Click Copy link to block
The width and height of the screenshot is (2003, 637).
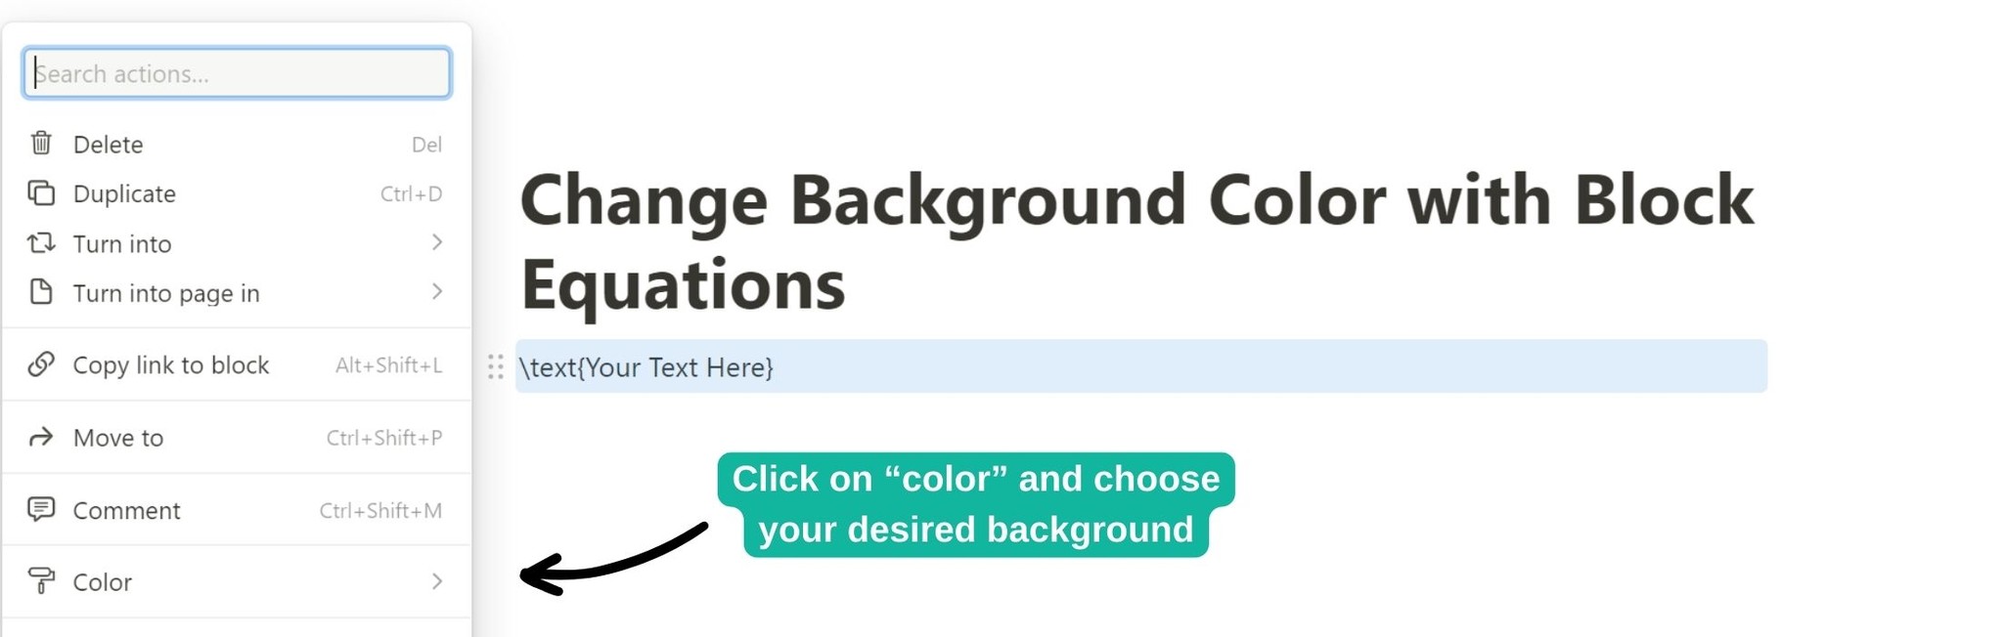[171, 364]
